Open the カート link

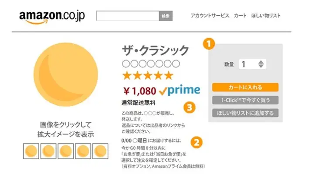[x=240, y=16]
